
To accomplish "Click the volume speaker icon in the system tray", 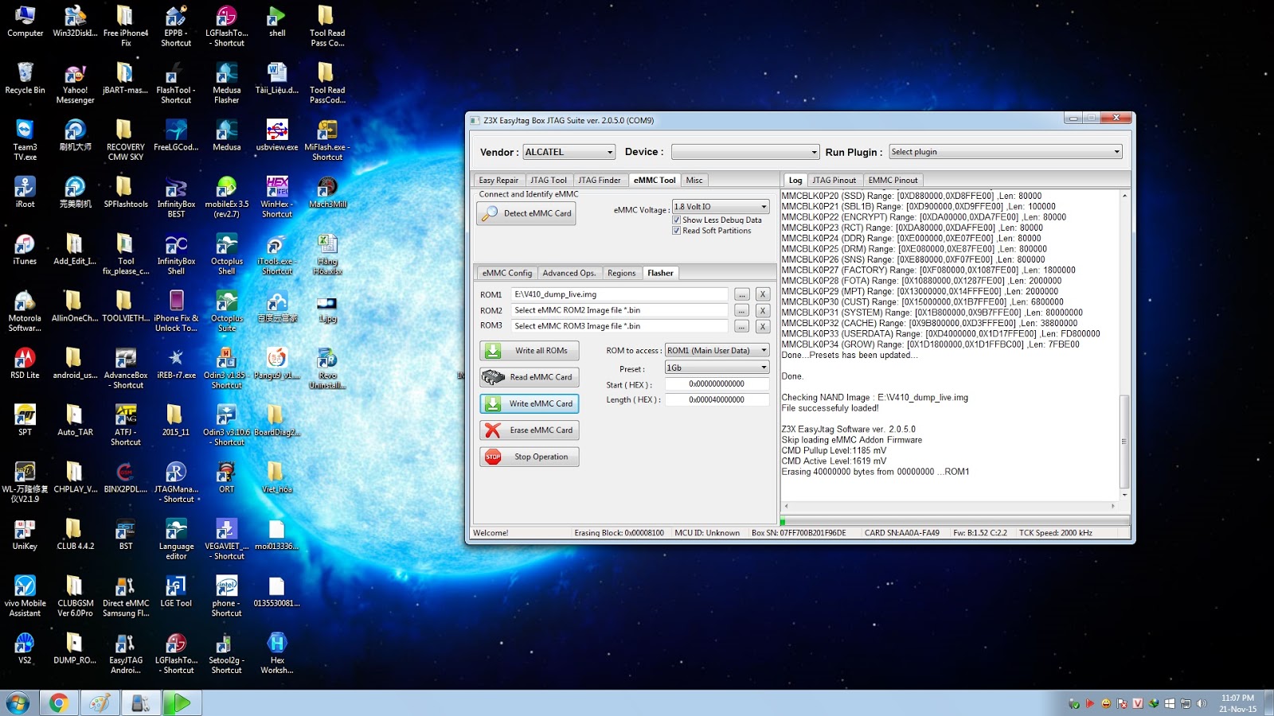I will (1202, 703).
